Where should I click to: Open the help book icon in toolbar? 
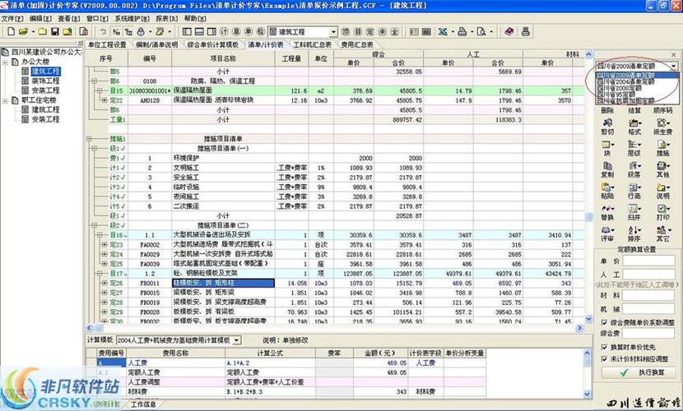pyautogui.click(x=509, y=32)
